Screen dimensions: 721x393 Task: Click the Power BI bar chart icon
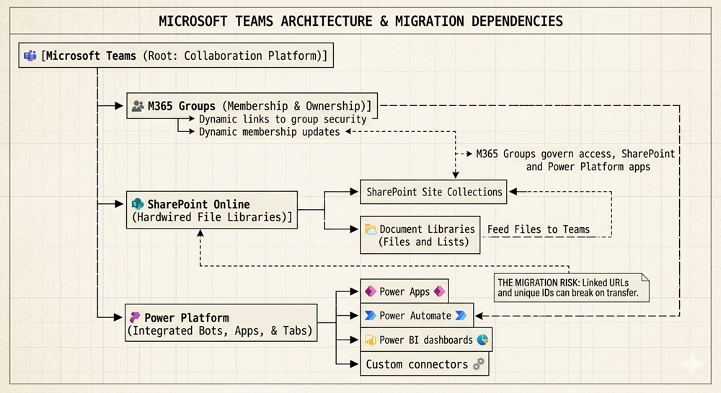370,340
